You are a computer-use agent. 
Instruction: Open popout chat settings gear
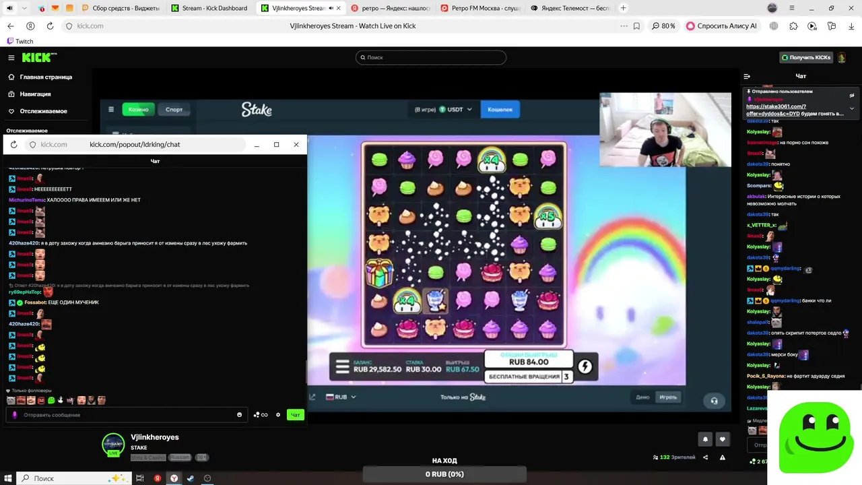(x=278, y=415)
